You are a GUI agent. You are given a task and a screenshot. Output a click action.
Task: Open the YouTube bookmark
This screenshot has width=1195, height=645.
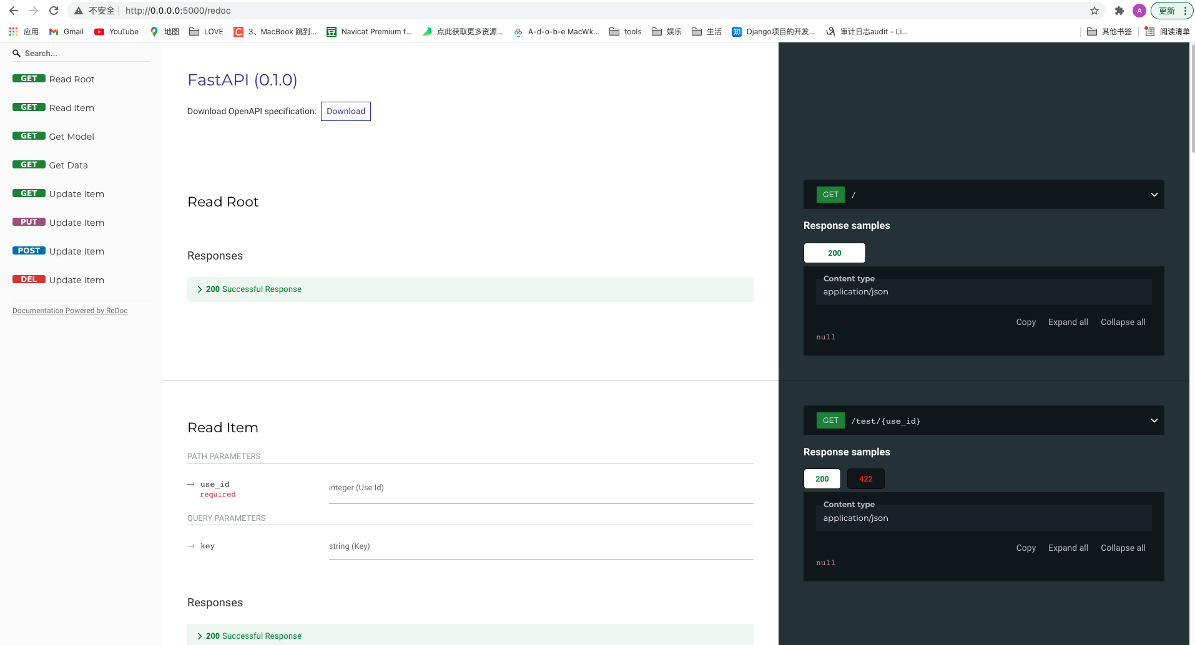pyautogui.click(x=117, y=32)
